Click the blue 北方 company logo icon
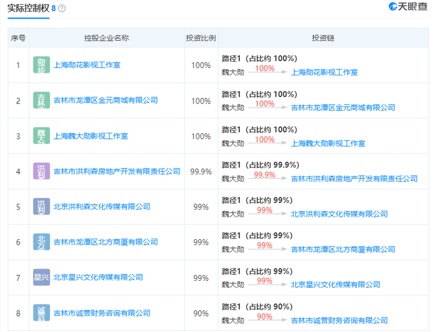Viewport: 436px width, 332px height. 42,242
